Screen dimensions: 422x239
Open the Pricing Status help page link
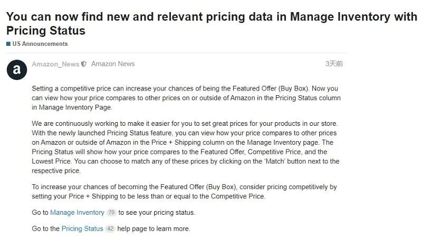[x=82, y=229]
